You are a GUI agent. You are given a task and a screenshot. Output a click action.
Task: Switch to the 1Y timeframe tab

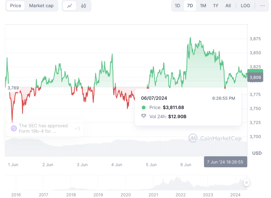pyautogui.click(x=216, y=6)
